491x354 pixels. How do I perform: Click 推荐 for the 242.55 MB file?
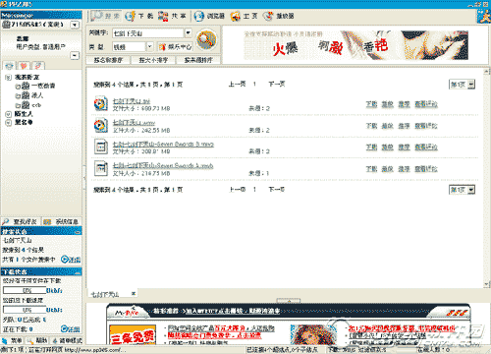404,126
